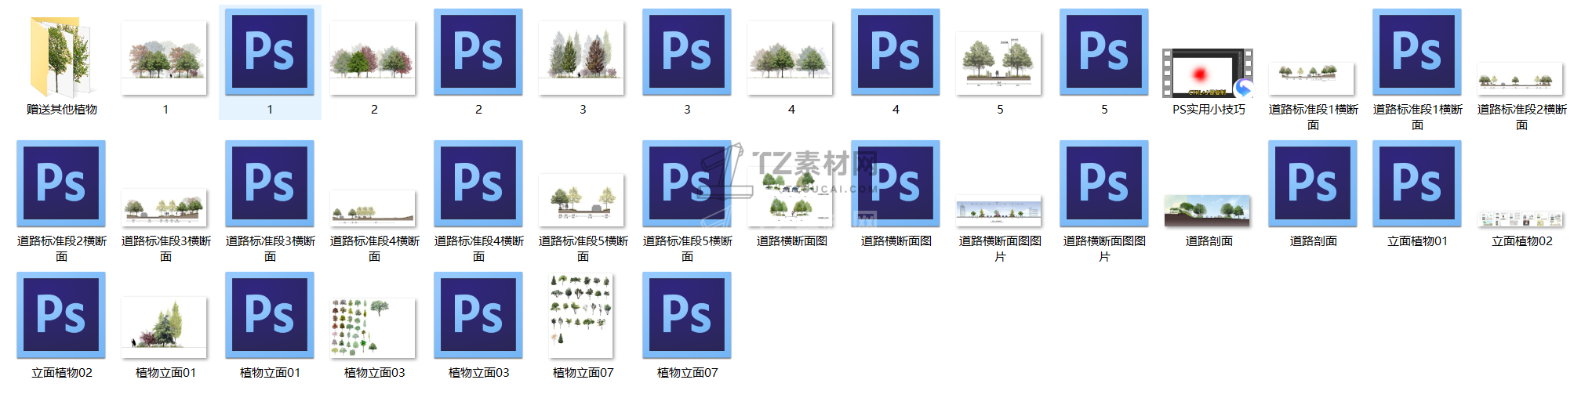The width and height of the screenshot is (1574, 405).
Task: Select the 道路标准段4横断面 image thumbnail
Action: tap(373, 209)
